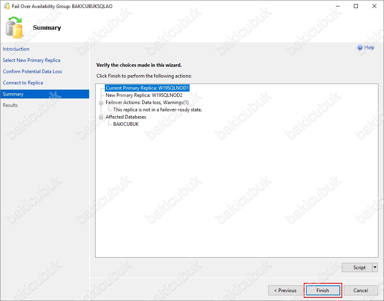Maximize the Fail Over wizard window

356,6
